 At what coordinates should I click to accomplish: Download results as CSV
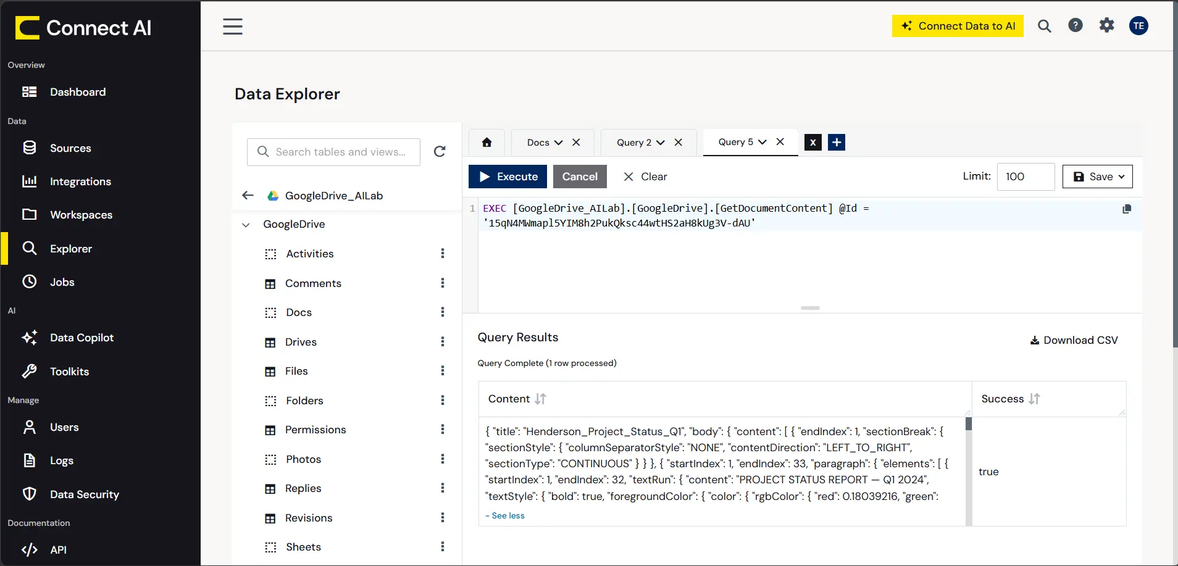click(x=1074, y=340)
